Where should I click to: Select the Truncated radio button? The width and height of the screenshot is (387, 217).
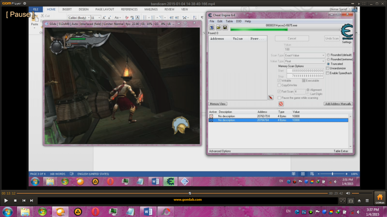point(328,64)
